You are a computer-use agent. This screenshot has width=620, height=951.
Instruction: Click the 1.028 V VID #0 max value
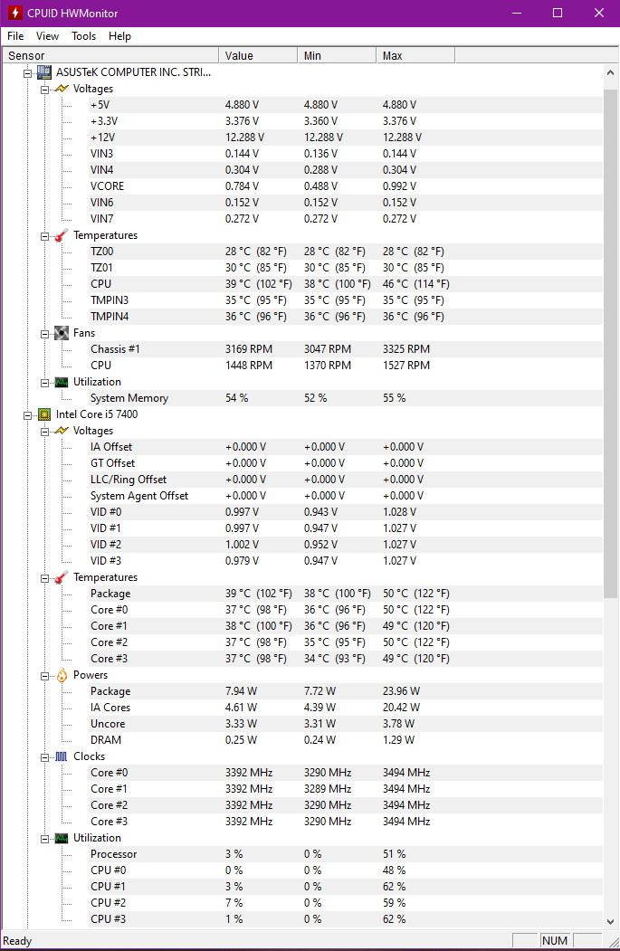pyautogui.click(x=399, y=512)
